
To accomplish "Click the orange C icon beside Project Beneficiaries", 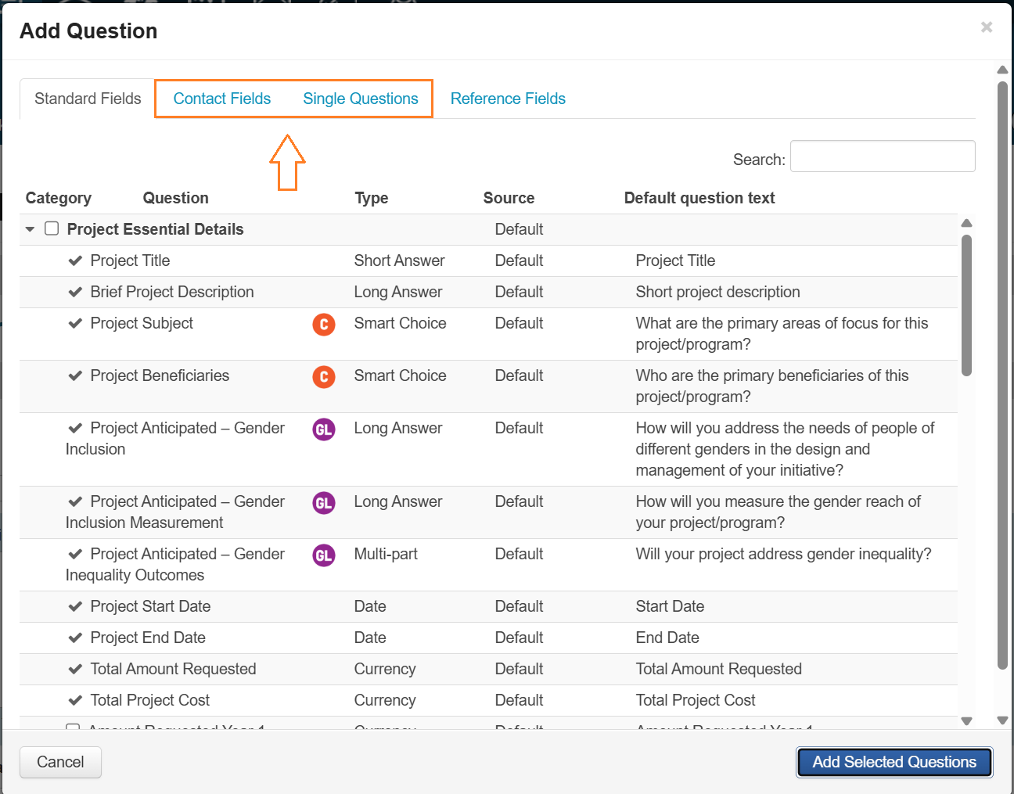I will pos(324,377).
